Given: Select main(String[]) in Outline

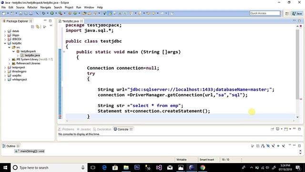Looking at the screenshot, I should coord(30,151).
